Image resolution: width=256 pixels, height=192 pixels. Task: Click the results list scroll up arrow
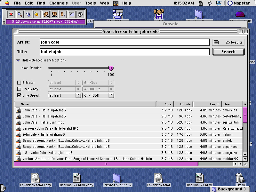pos(245,154)
